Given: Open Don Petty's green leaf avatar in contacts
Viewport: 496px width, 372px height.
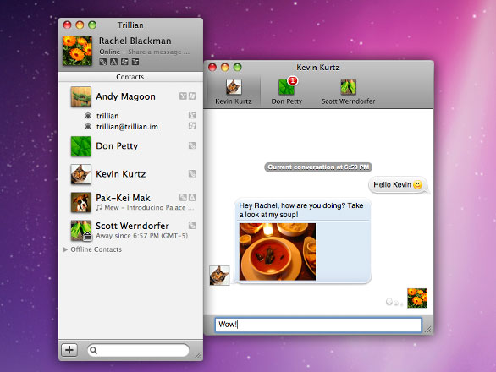Looking at the screenshot, I should pyautogui.click(x=81, y=146).
